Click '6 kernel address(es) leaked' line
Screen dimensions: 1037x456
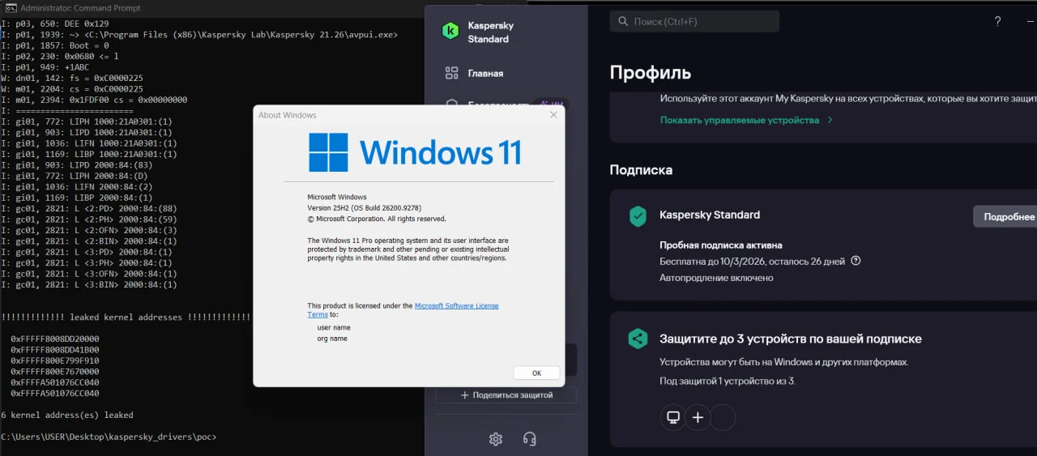pyautogui.click(x=67, y=415)
